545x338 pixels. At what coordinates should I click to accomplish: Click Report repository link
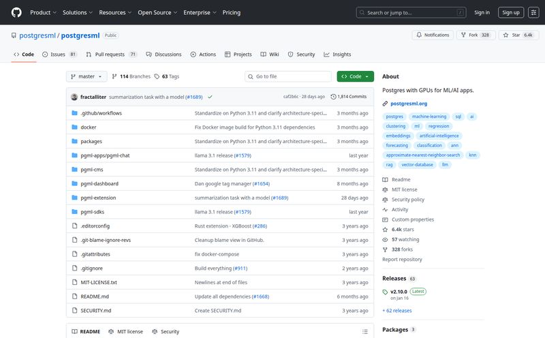[x=402, y=260]
